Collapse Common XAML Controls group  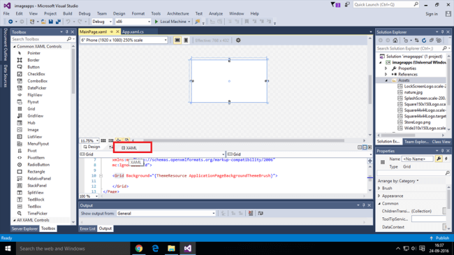(x=14, y=46)
